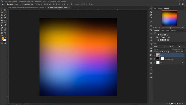Select the Brush tool
This screenshot has height=105, width=186.
point(5,17)
